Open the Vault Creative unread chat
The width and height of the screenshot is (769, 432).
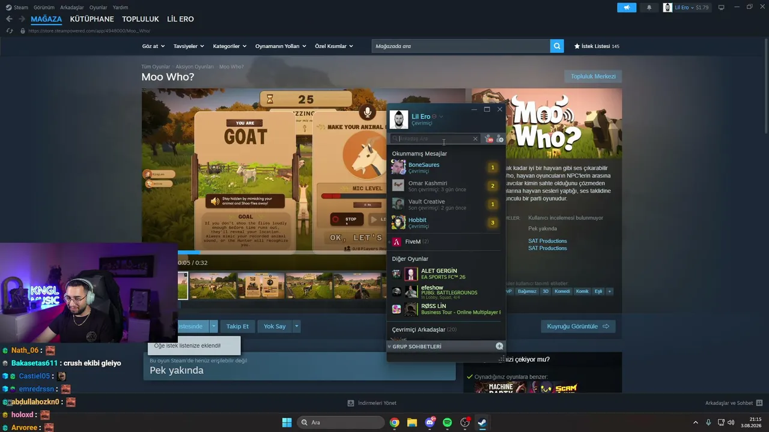click(446, 205)
